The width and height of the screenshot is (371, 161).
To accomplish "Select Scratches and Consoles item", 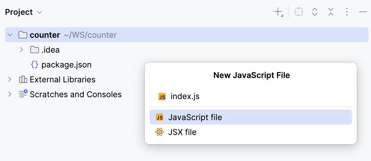I will [x=76, y=94].
